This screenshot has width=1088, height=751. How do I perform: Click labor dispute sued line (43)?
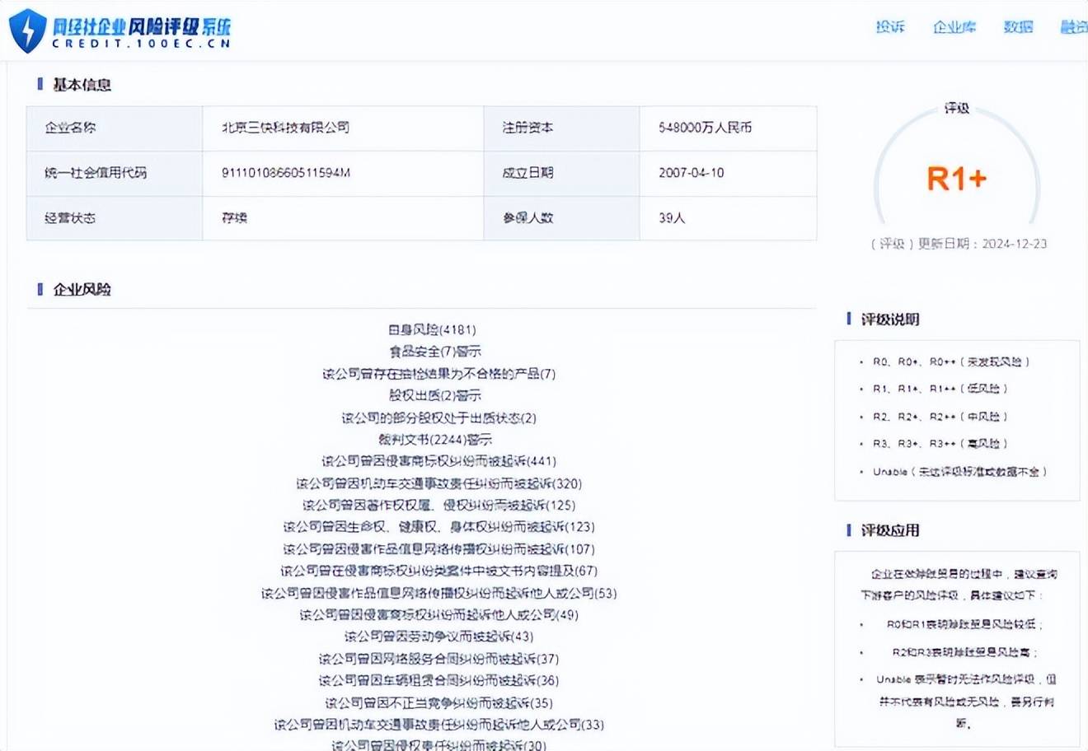[438, 637]
